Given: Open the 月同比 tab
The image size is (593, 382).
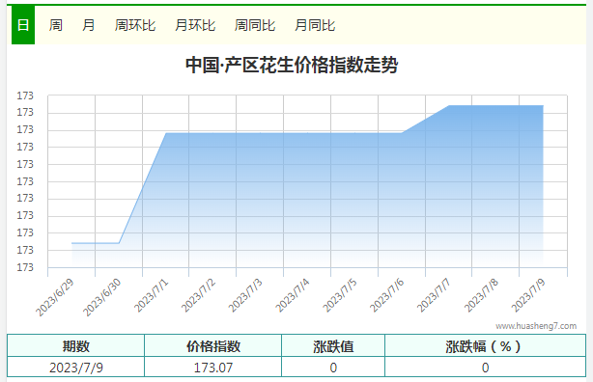Looking at the screenshot, I should click(x=315, y=25).
